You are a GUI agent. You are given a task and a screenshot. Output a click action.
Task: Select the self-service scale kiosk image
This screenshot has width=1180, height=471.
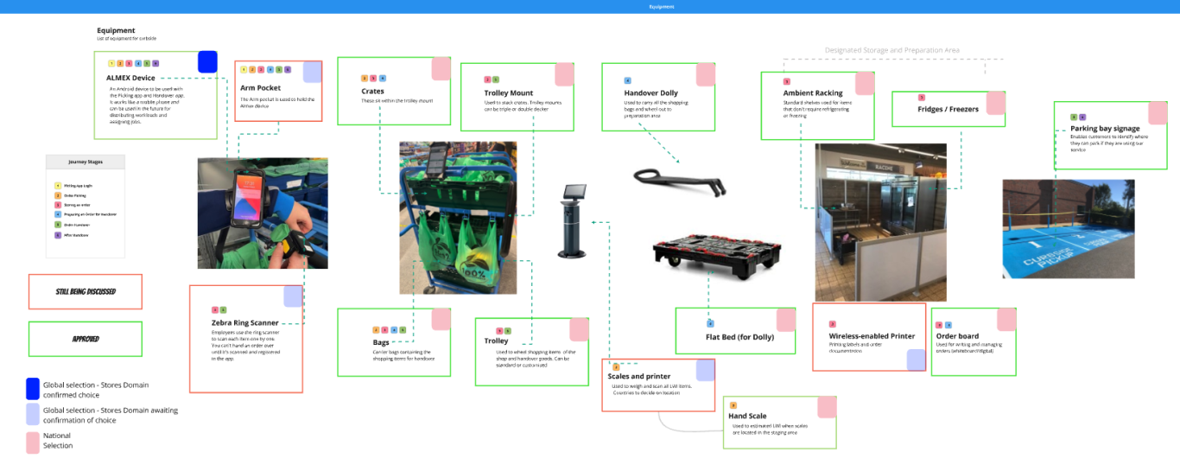click(573, 220)
